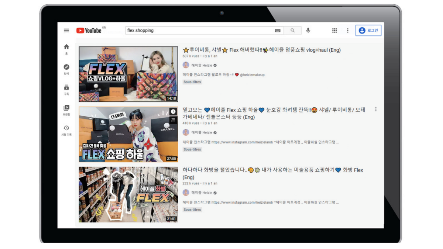The image size is (443, 249).
Task: Open settings three-dot menu in header
Action: click(x=347, y=31)
